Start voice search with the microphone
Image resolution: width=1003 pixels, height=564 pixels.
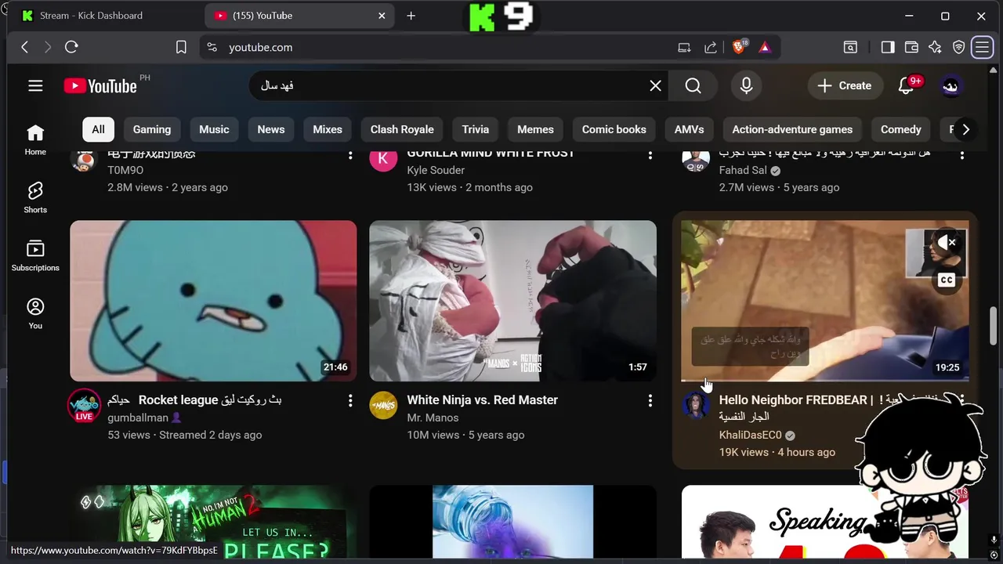coord(746,86)
